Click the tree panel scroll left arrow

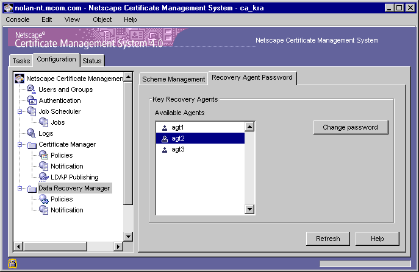[18, 246]
